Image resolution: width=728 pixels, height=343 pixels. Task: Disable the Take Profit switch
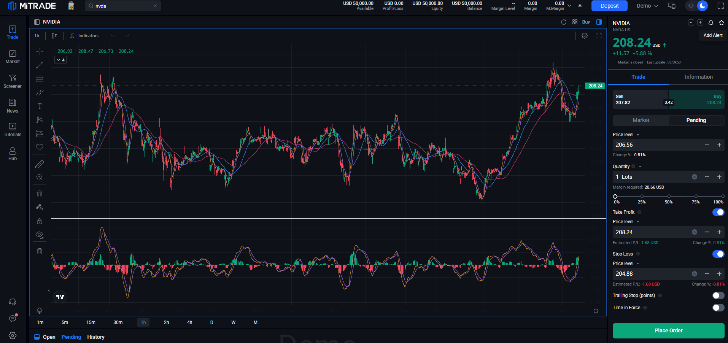click(x=718, y=212)
